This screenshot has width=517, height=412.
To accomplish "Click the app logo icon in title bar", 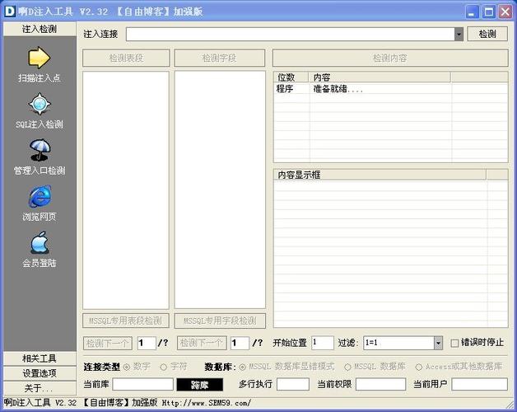I will [11, 11].
